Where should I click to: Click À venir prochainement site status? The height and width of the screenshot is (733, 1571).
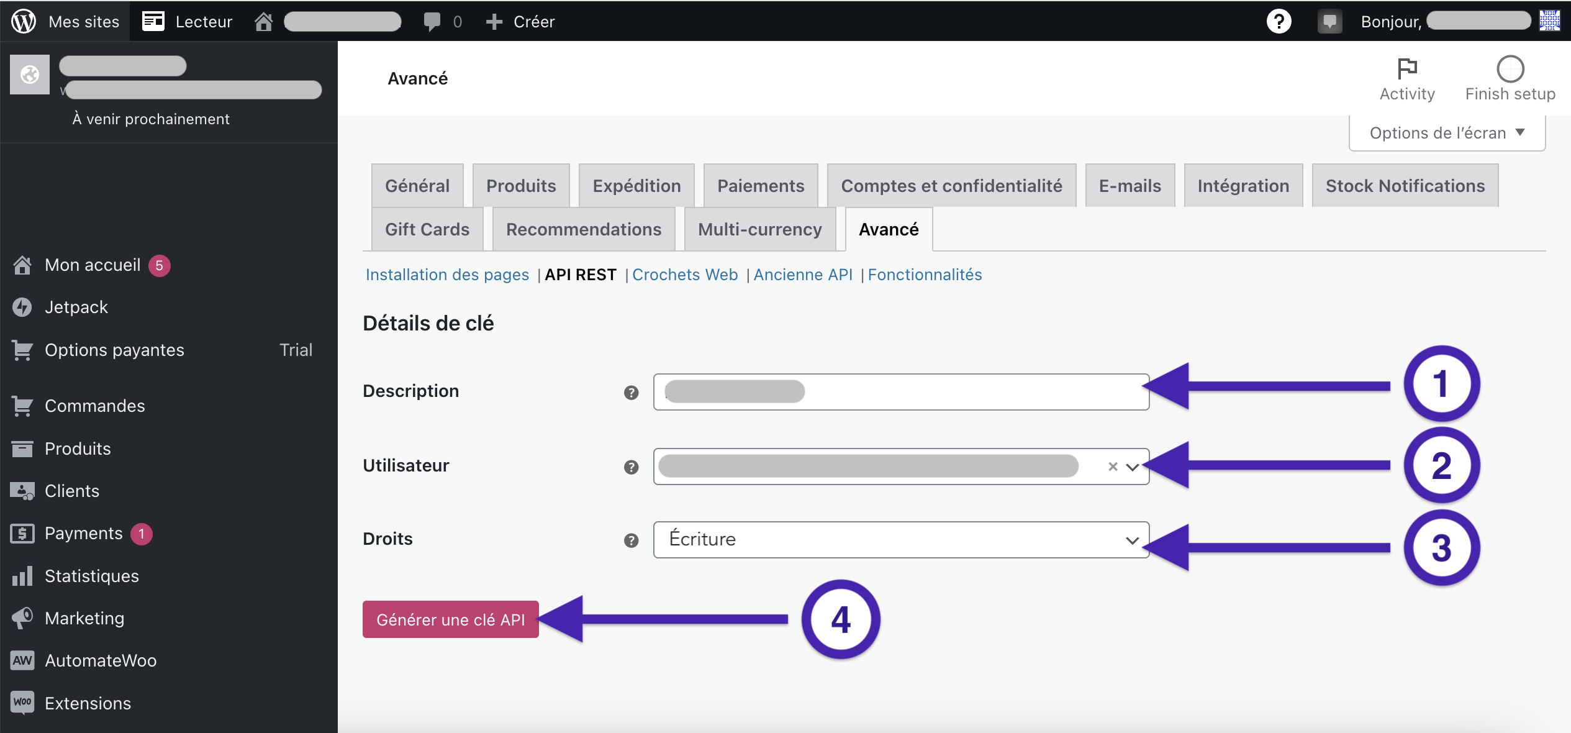tap(151, 119)
